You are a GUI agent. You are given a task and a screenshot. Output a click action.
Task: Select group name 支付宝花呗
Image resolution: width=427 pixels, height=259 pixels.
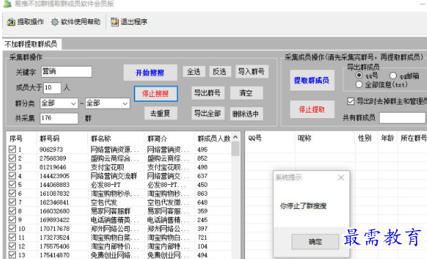coord(107,167)
